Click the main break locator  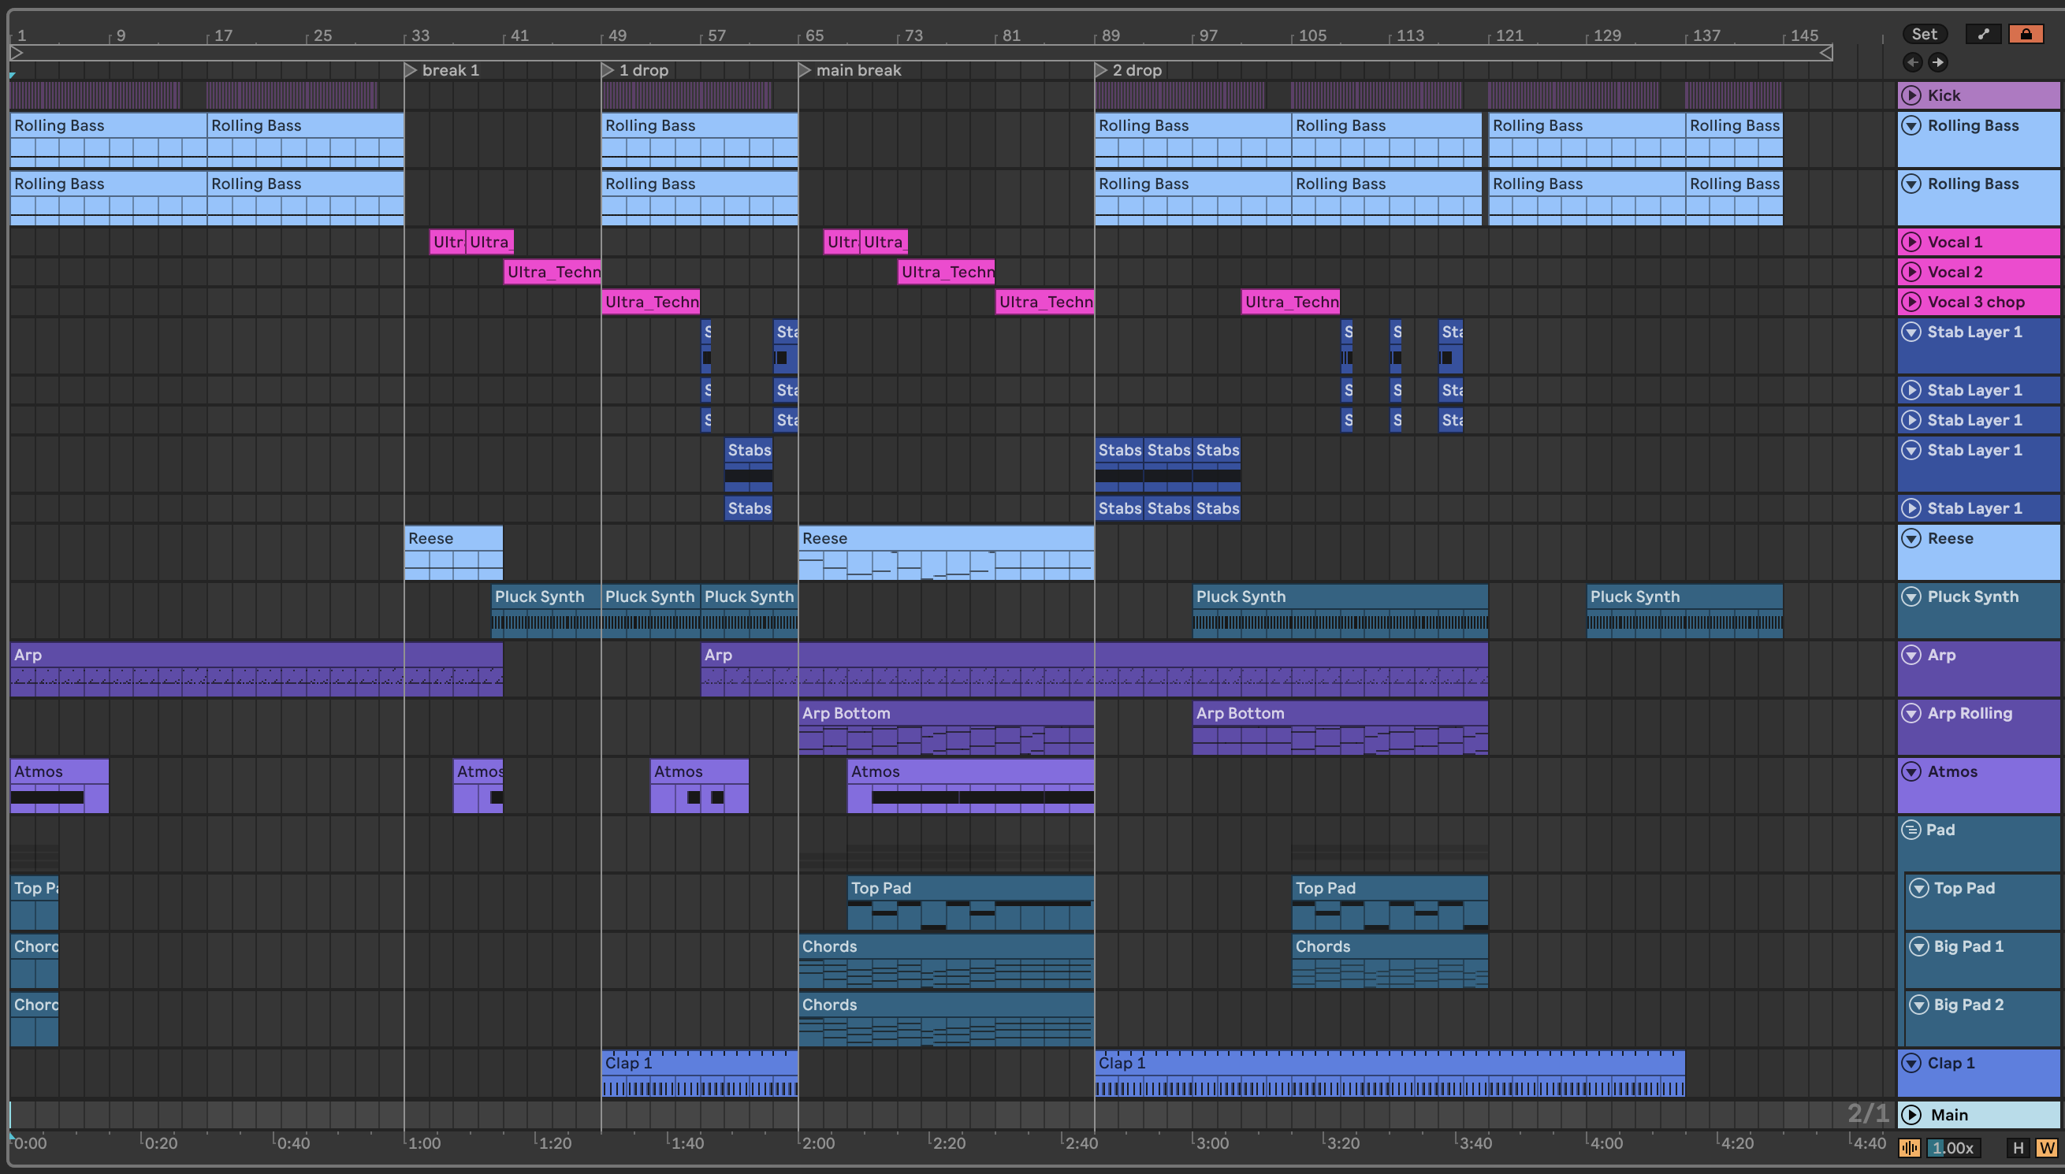pyautogui.click(x=857, y=70)
